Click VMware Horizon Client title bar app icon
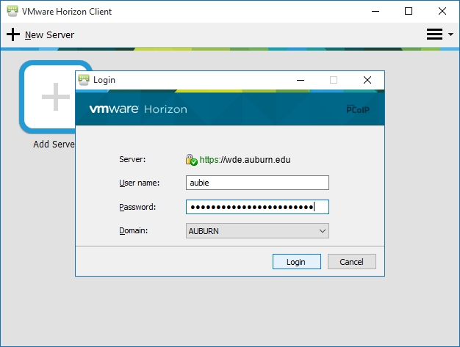The image size is (460, 347). pyautogui.click(x=10, y=12)
